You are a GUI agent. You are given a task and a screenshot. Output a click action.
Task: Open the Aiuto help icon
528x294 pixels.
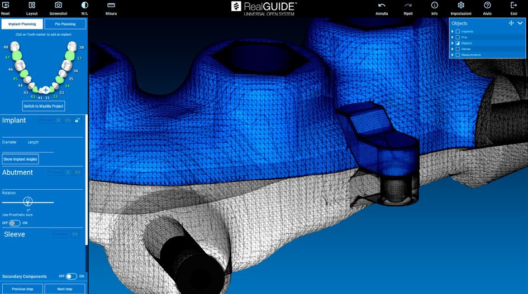click(x=487, y=6)
